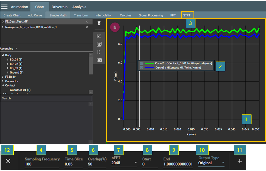Expand the Connector node
Image resolution: width=266 pixels, height=171 pixels.
pos(3,81)
